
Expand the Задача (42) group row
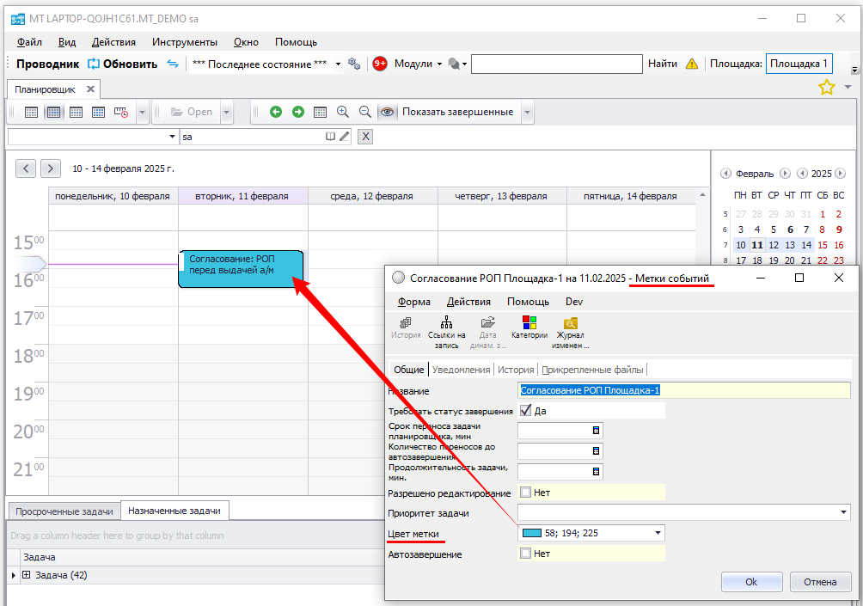click(26, 575)
